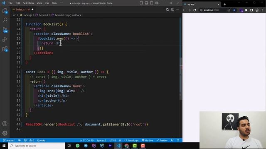The image size is (266, 149).
Task: Open the Windows Start menu
Action: click(4, 146)
